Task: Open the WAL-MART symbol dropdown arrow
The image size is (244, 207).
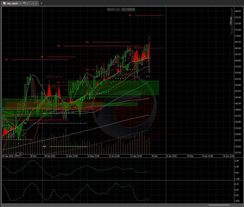Action: click(20, 3)
